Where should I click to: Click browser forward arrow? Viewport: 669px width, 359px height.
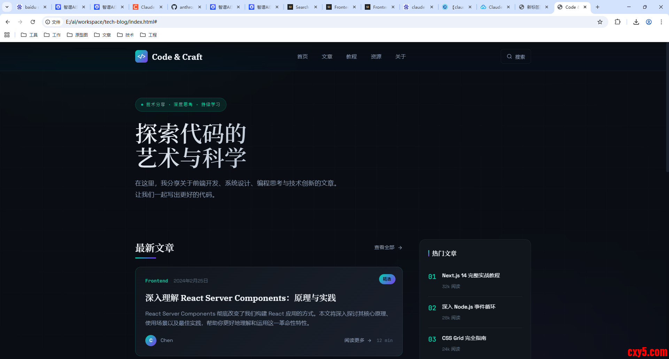(x=20, y=22)
